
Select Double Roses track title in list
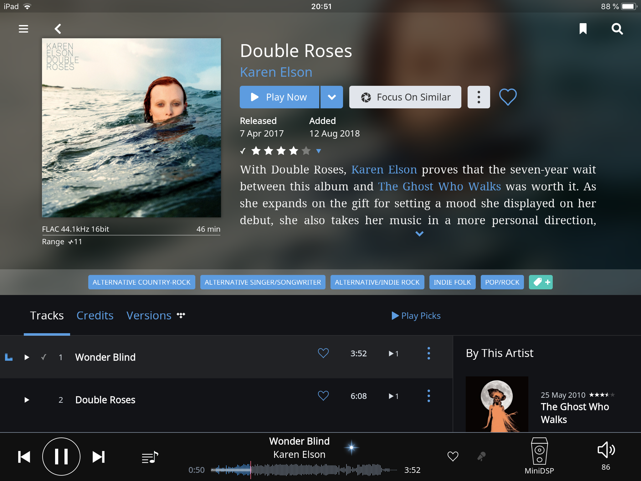(105, 400)
